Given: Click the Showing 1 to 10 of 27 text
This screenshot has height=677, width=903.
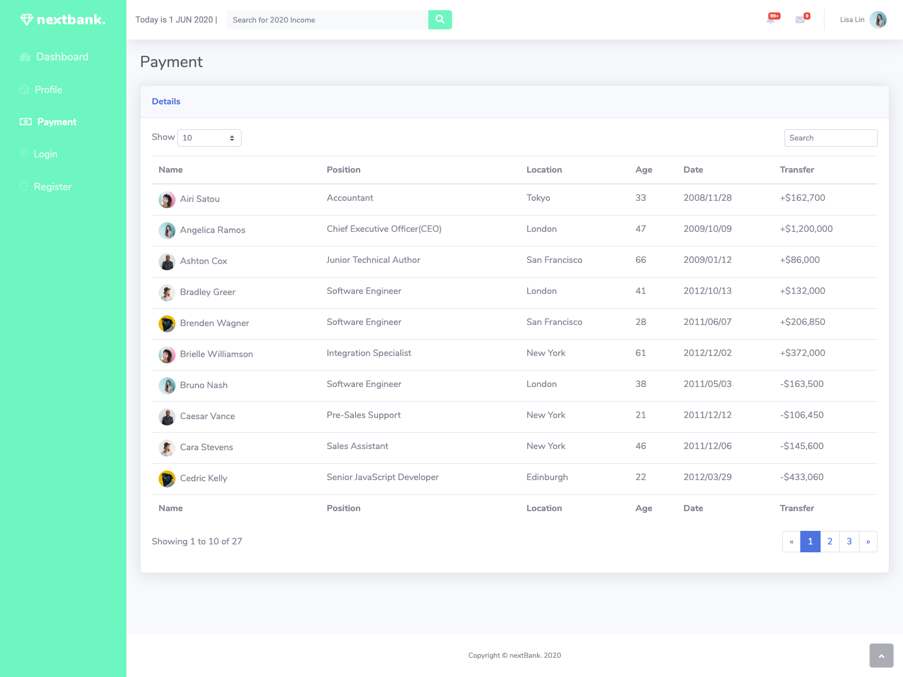Looking at the screenshot, I should click(x=197, y=542).
